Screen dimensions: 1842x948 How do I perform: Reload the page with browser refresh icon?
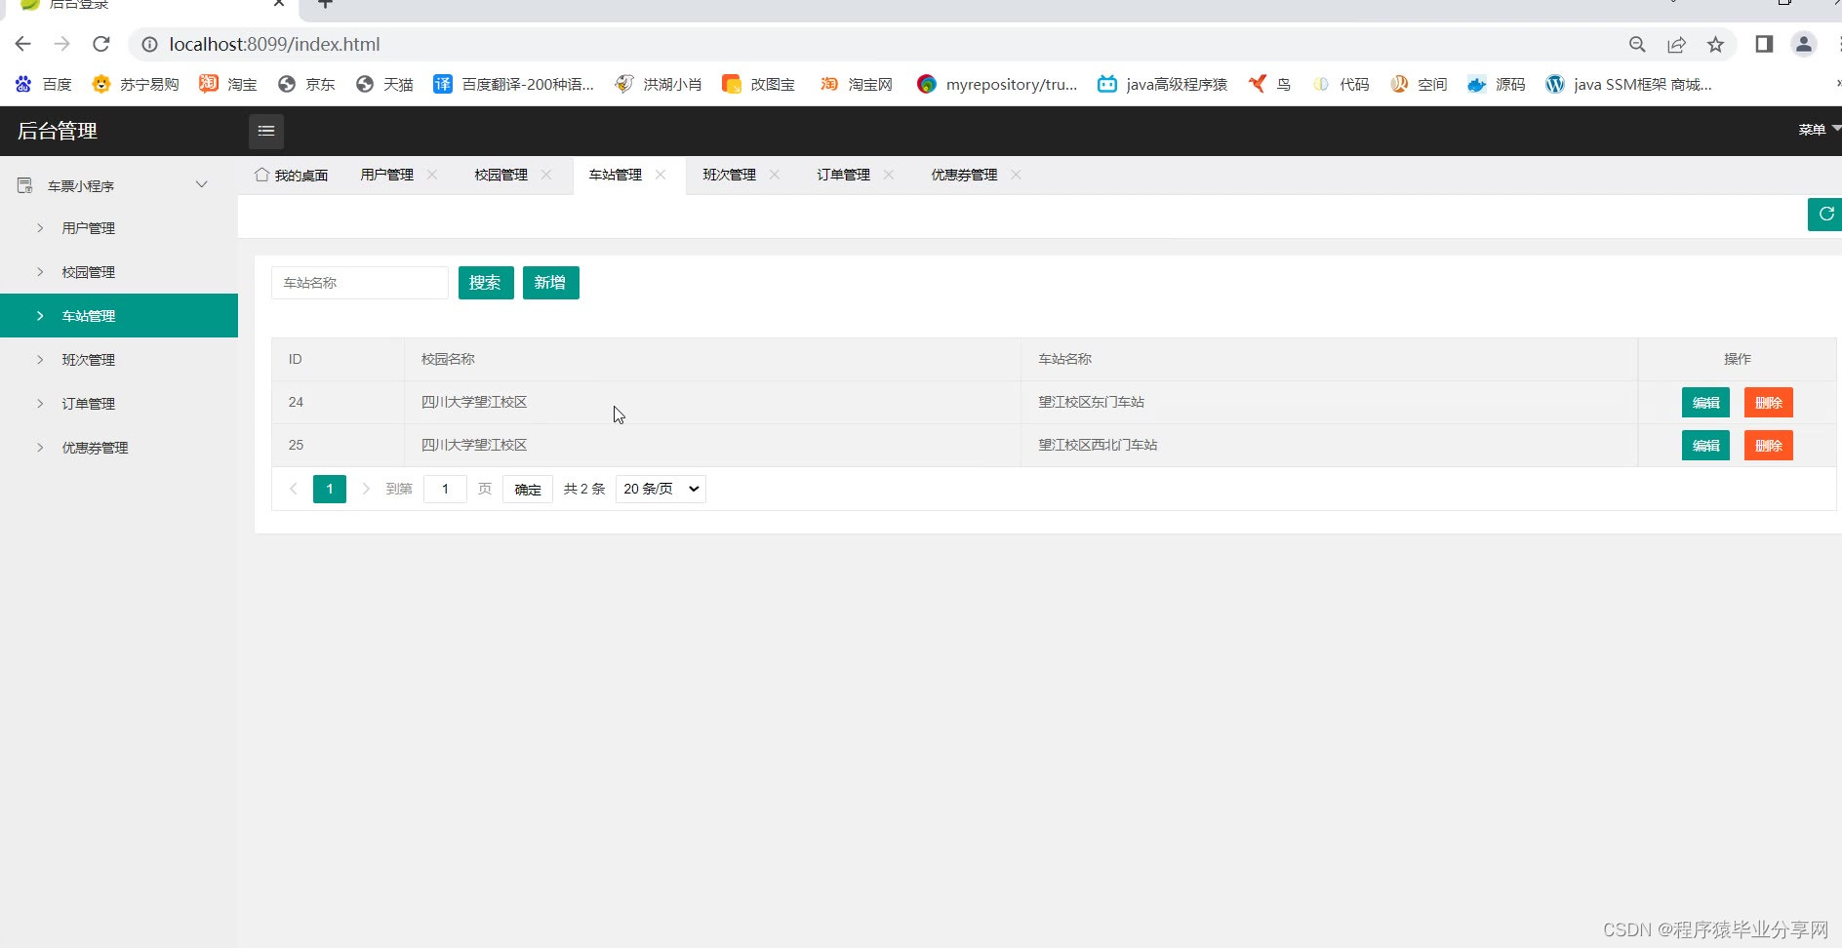(101, 44)
